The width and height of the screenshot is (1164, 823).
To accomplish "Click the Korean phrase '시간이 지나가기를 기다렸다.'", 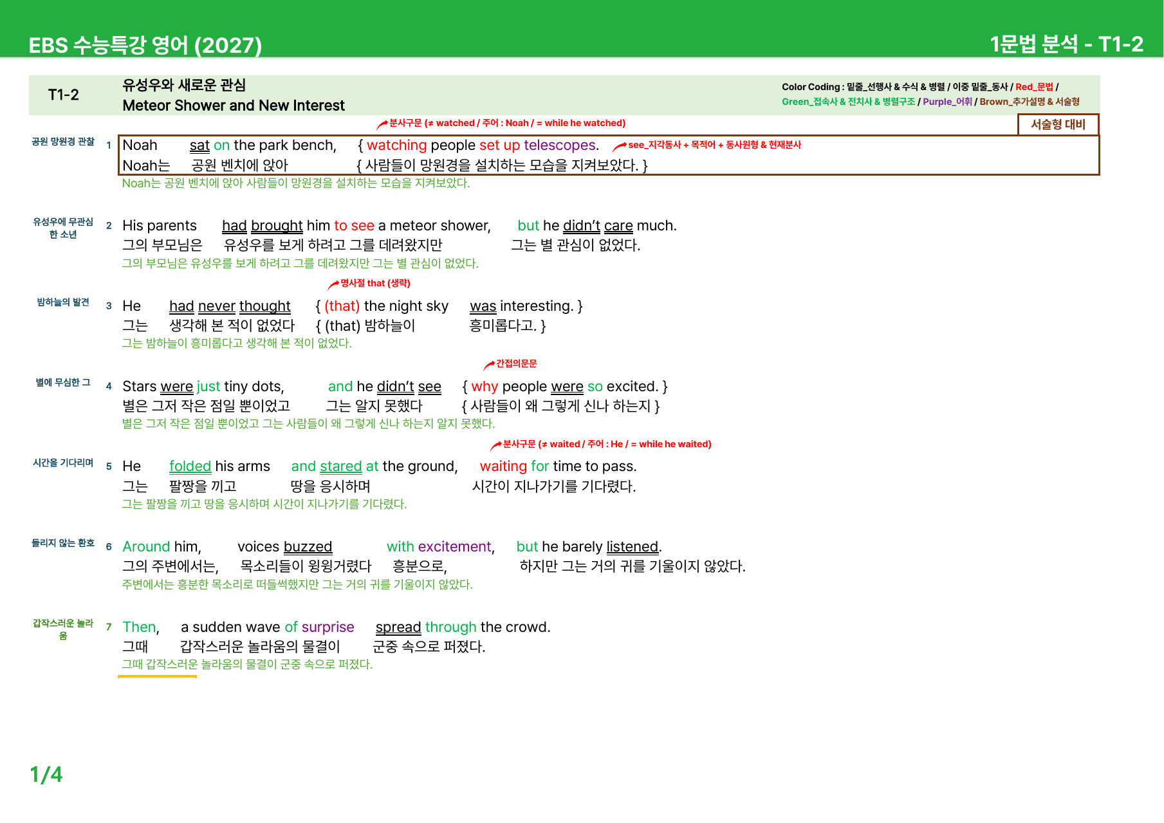I will coord(554,486).
